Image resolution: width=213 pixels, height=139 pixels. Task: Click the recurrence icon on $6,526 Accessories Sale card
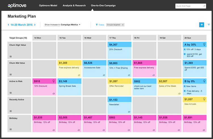104,75
